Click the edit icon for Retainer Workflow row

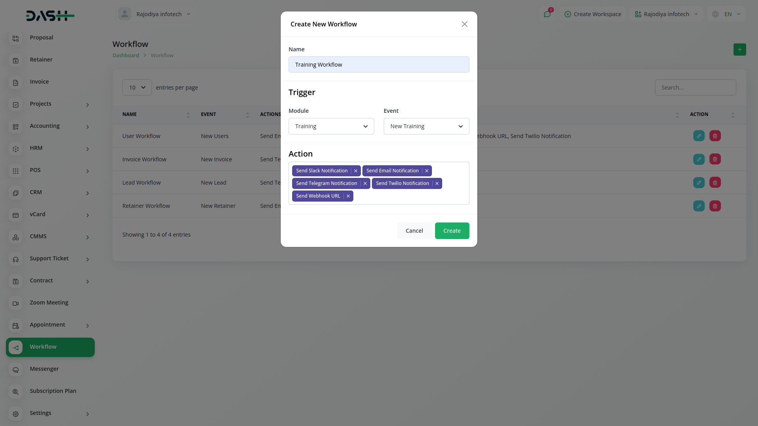(x=699, y=206)
